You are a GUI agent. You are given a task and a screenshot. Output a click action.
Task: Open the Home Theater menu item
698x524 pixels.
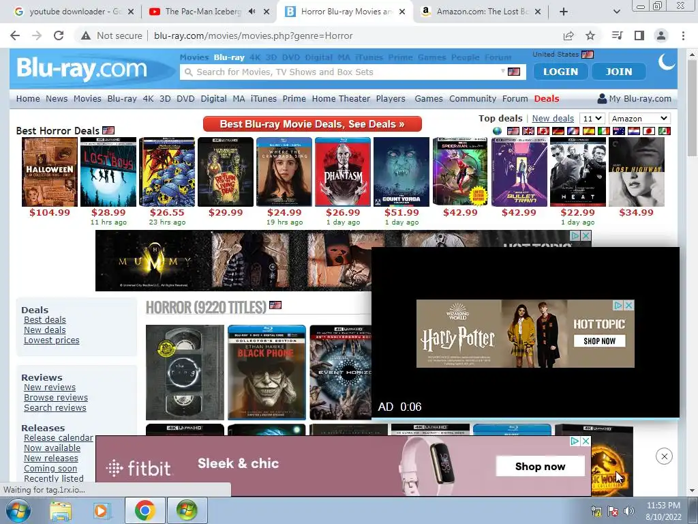(x=341, y=98)
